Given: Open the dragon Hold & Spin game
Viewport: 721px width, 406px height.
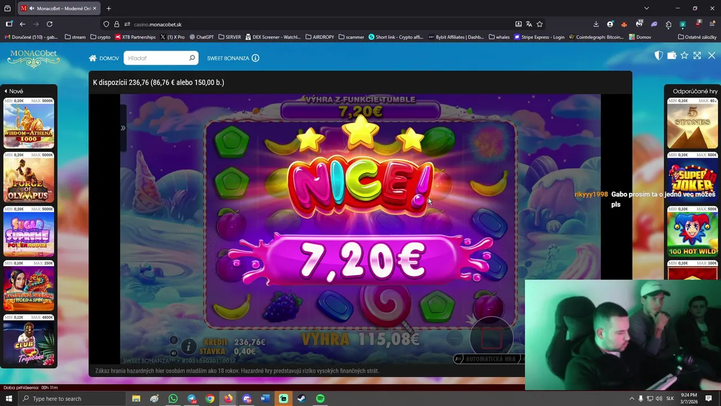Looking at the screenshot, I should point(29,286).
